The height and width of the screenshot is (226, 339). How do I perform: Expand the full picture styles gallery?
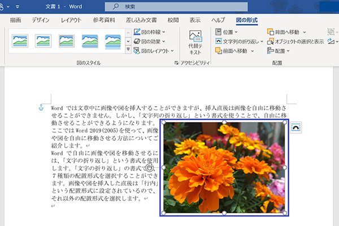(128, 49)
